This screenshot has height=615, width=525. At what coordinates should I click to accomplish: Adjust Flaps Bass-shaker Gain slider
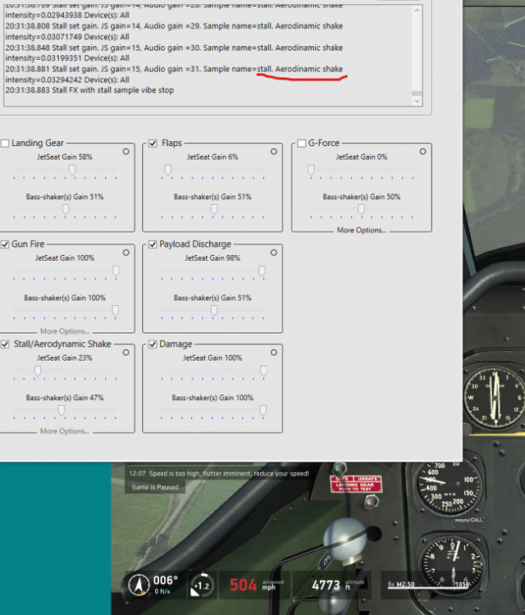tap(214, 209)
